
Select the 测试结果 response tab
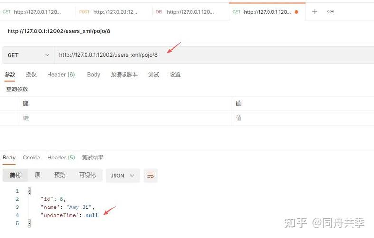(93, 158)
